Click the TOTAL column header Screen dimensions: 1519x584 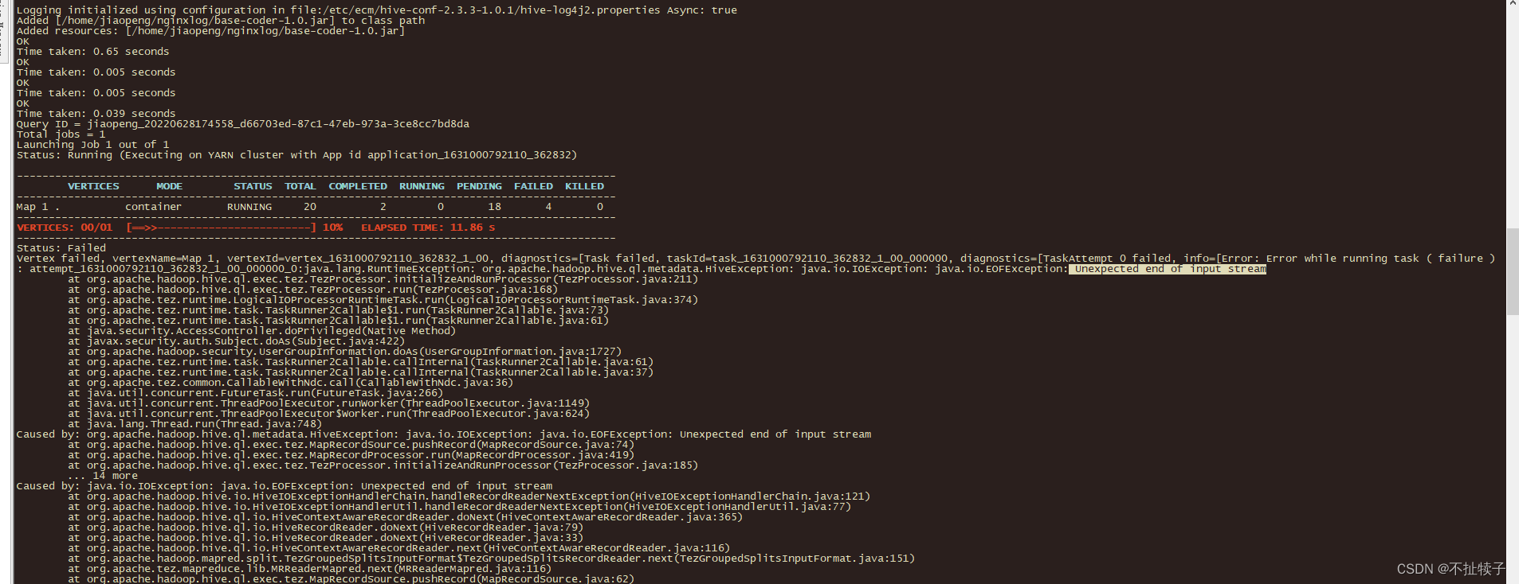(x=300, y=186)
